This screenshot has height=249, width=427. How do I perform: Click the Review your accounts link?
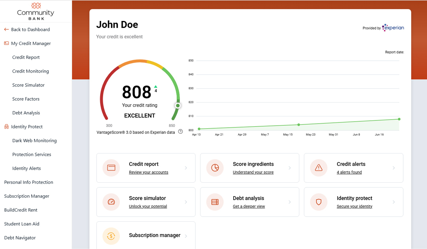[x=148, y=172]
